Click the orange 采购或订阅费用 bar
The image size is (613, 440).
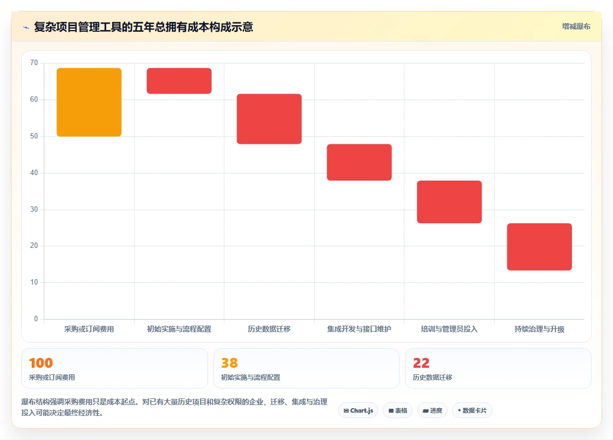click(x=89, y=102)
